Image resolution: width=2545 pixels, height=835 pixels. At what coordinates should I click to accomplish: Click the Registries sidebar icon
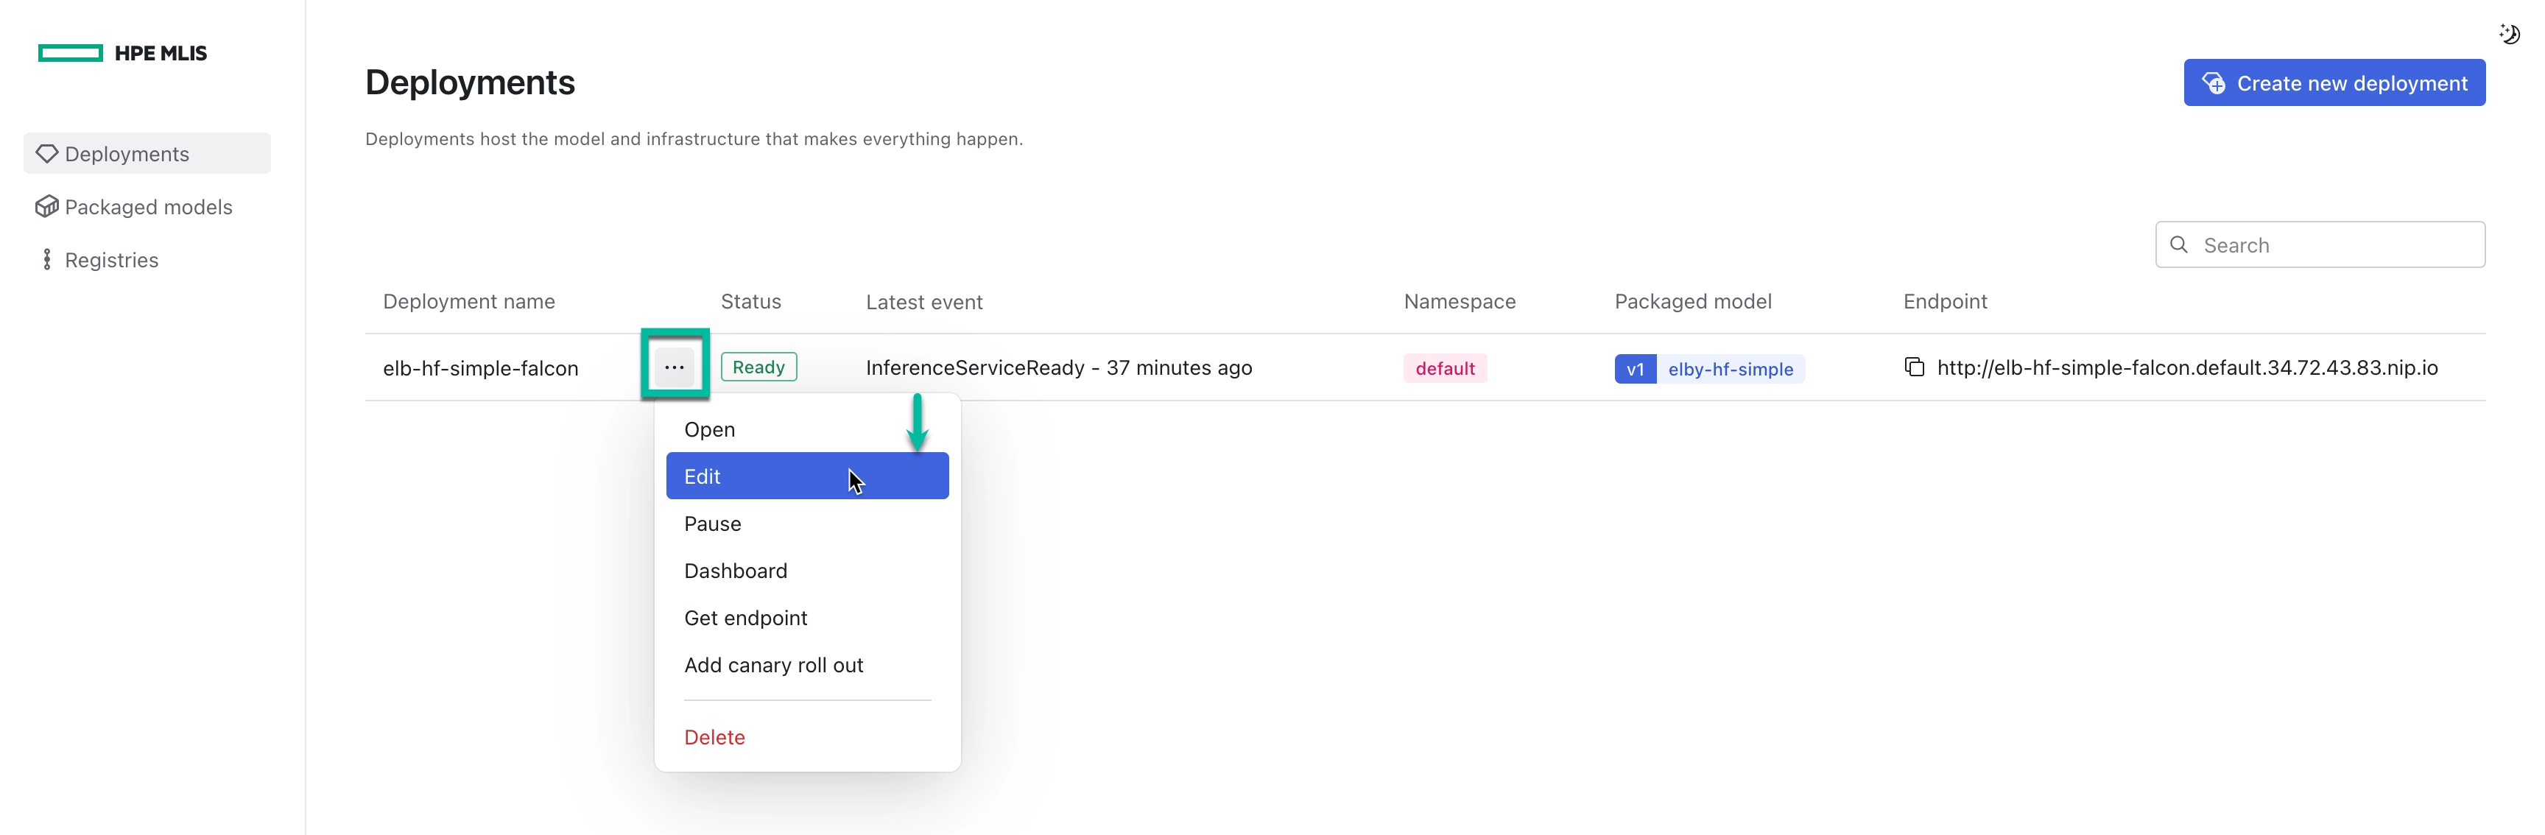[46, 259]
